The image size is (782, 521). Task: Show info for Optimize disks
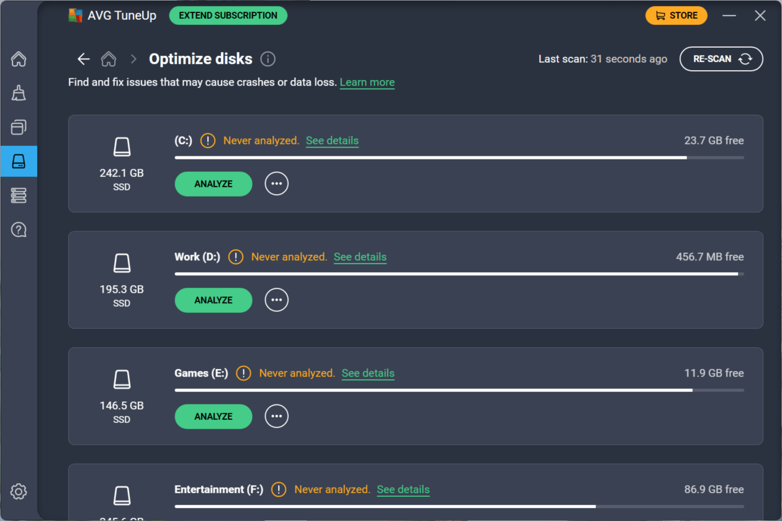point(267,59)
